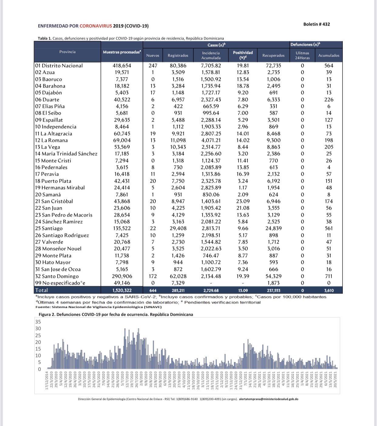Select the '30 Hato Mayor' row label

coord(53,263)
